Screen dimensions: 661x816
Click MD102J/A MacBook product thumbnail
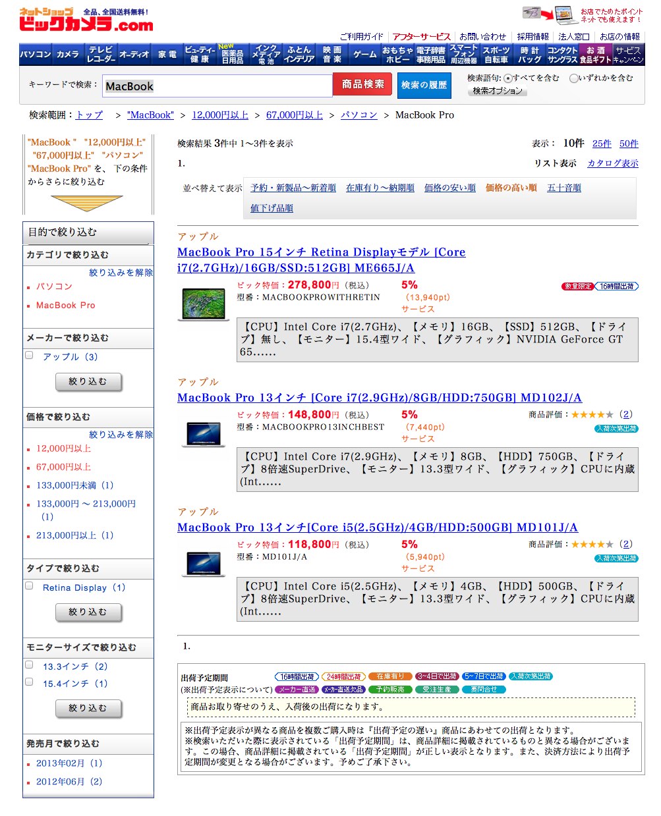coord(204,433)
